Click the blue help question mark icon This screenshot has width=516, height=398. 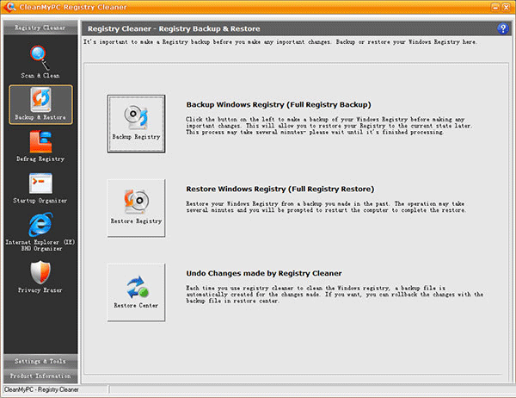(x=502, y=28)
